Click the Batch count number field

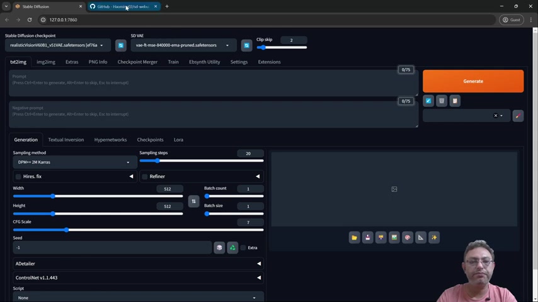click(251, 189)
